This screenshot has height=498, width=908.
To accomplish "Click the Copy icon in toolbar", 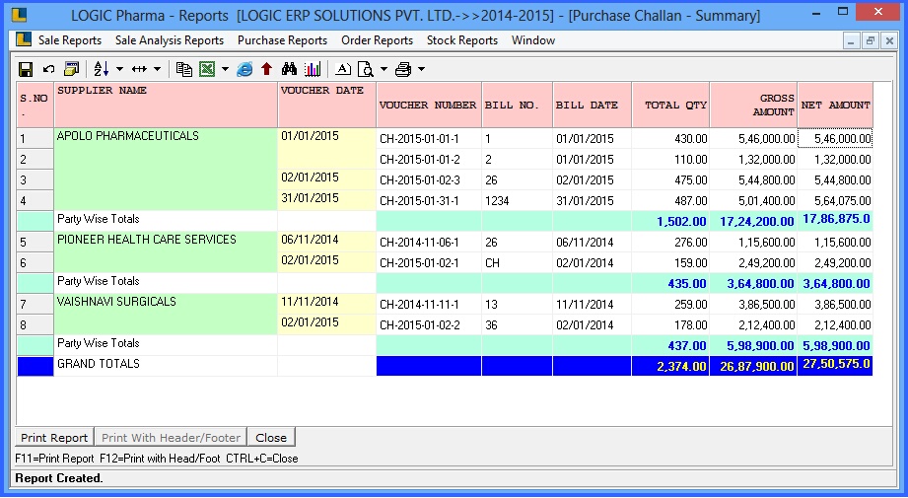I will click(x=184, y=69).
